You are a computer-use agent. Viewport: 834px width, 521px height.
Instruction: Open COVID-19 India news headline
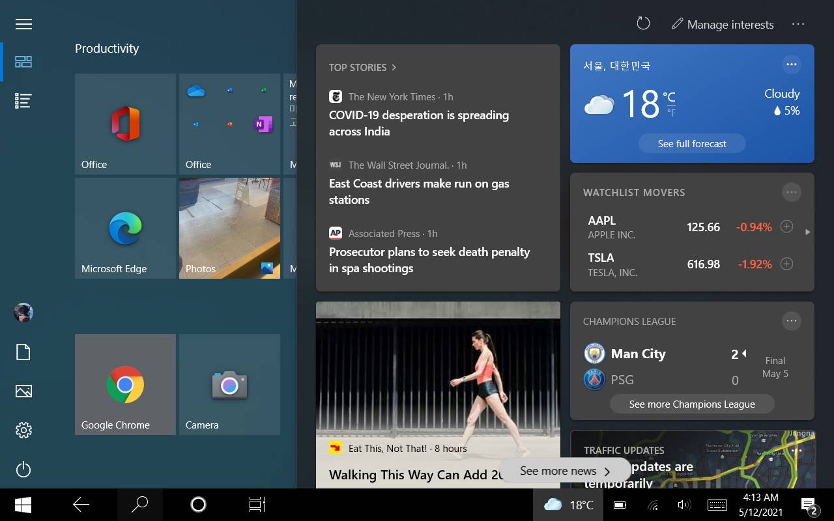[418, 123]
